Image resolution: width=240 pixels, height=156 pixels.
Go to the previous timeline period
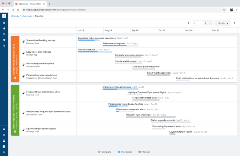(x=188, y=23)
